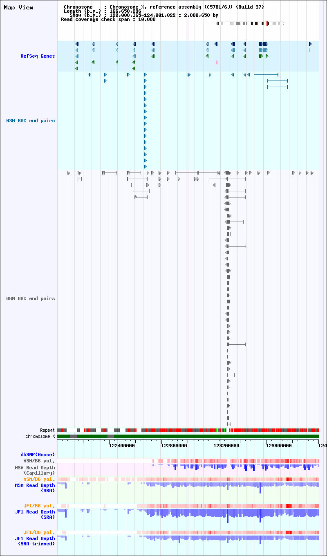Click bottom arrow of MSM BAC vertical stack
327x556 pixels.
(146, 166)
